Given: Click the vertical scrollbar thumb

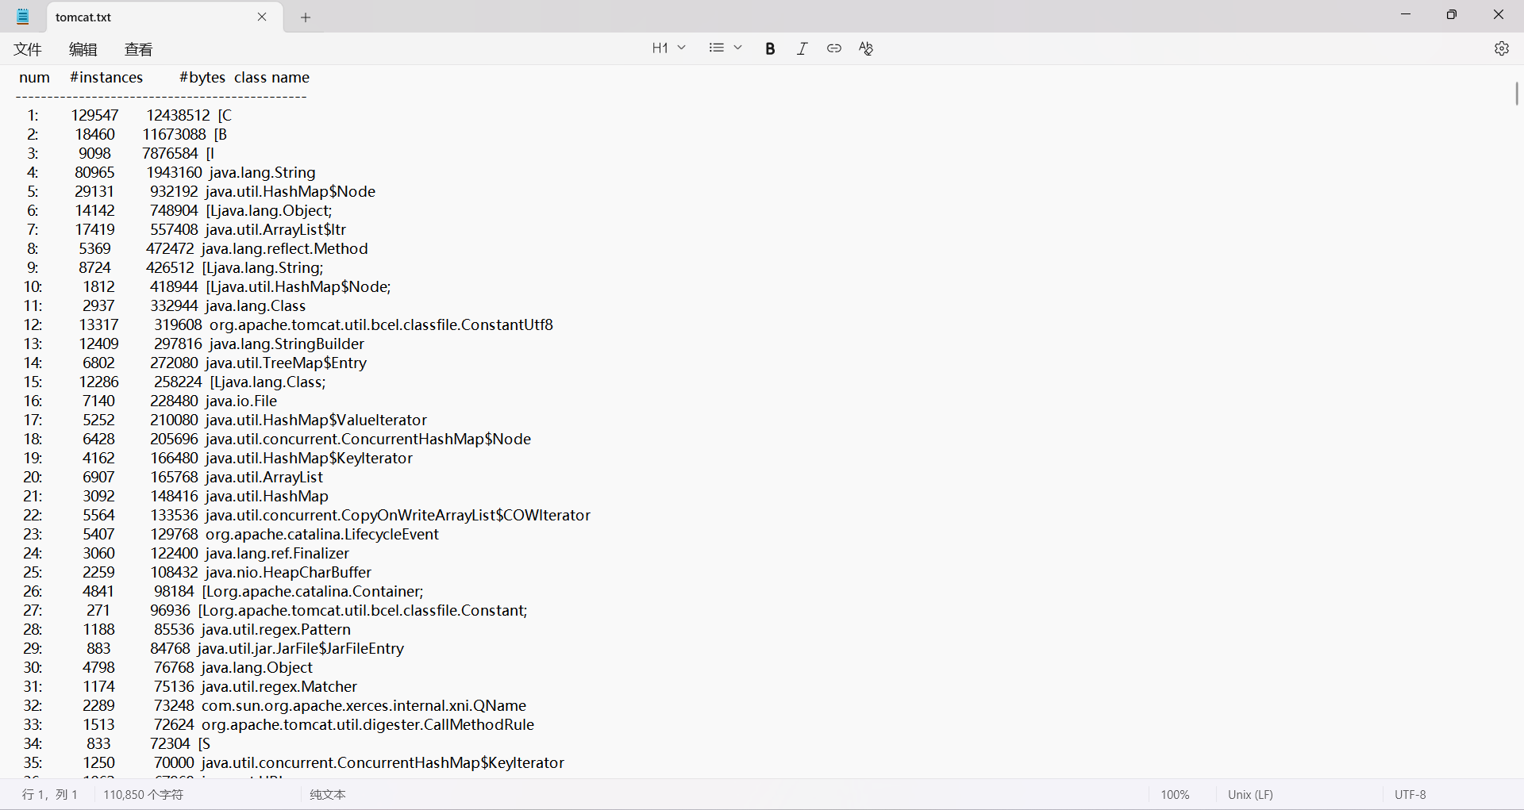Looking at the screenshot, I should [x=1516, y=94].
